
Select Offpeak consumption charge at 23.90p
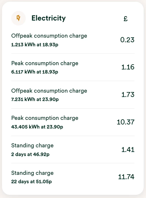coord(73,95)
